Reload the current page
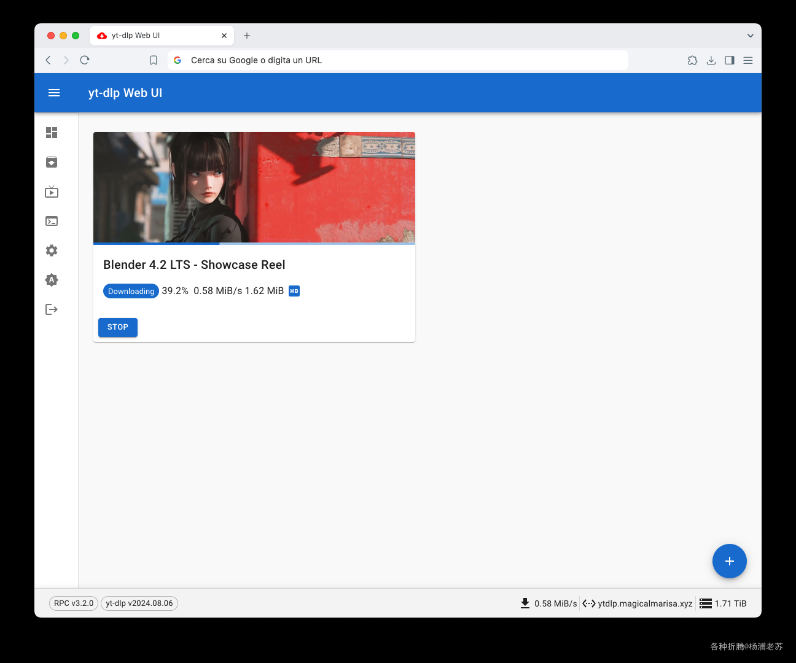Viewport: 796px width, 663px height. pos(85,60)
